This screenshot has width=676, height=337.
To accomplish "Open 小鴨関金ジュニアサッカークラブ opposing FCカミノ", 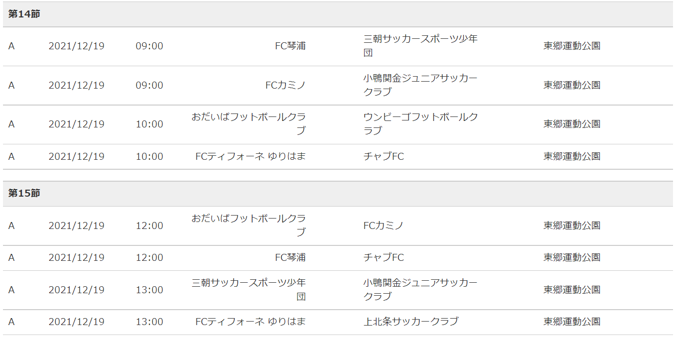I will pos(421,85).
